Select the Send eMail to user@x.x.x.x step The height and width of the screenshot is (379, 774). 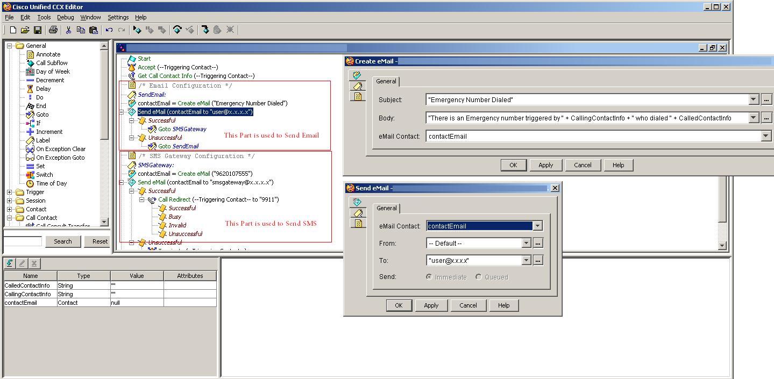(195, 112)
